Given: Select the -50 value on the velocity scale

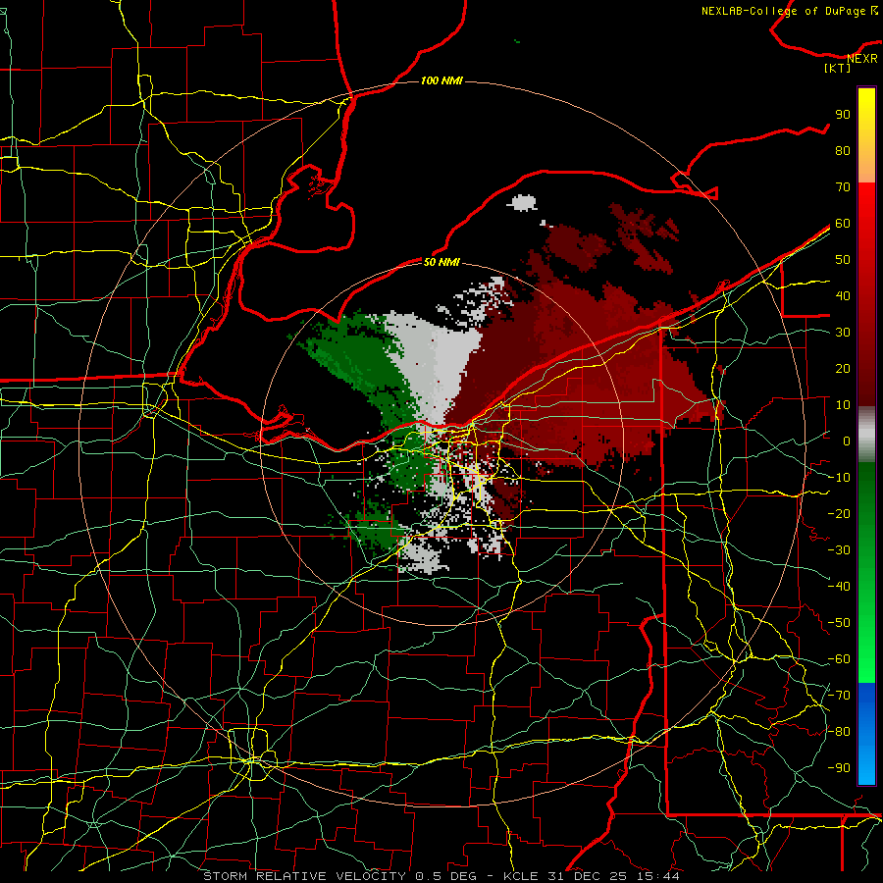Looking at the screenshot, I should point(839,623).
